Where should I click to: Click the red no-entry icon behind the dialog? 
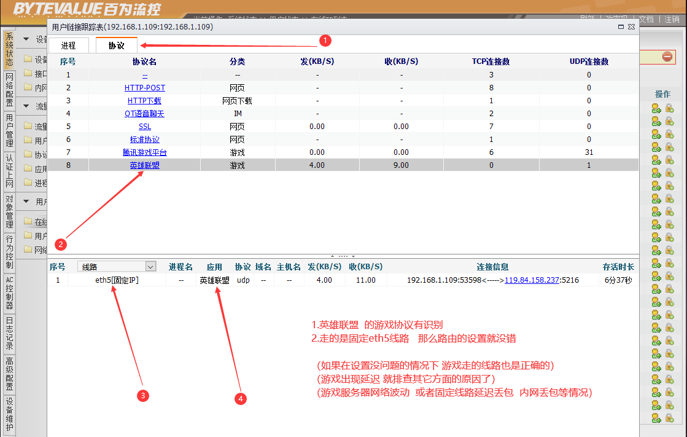coord(667,57)
